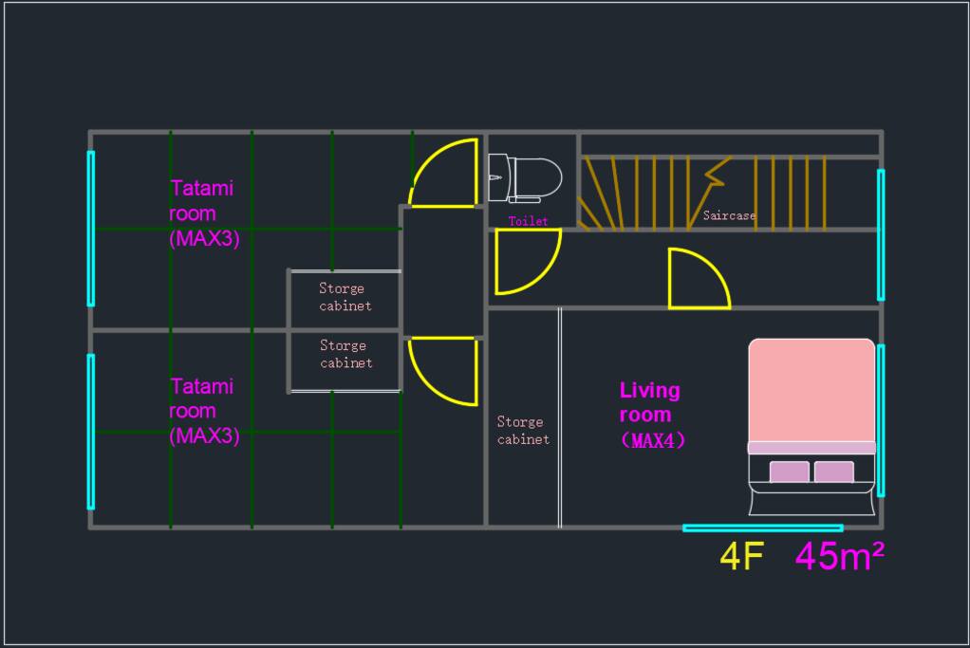This screenshot has height=648, width=970.
Task: Select the cyan window on the bottom wall
Action: pos(763,528)
